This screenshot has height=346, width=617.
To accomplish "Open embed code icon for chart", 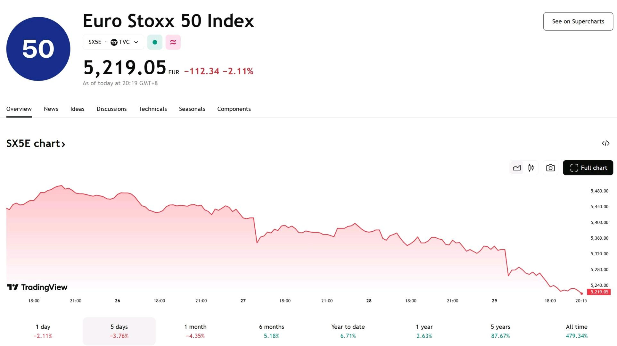I will (605, 143).
